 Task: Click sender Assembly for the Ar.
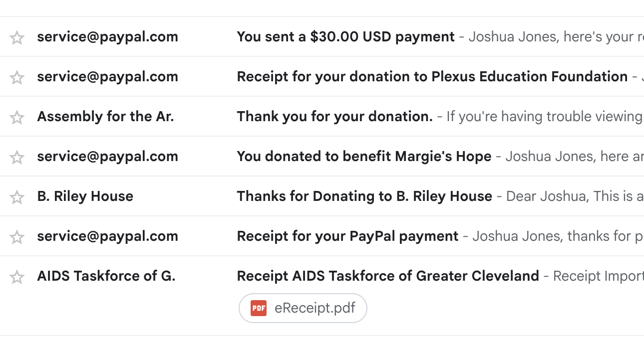pyautogui.click(x=105, y=117)
